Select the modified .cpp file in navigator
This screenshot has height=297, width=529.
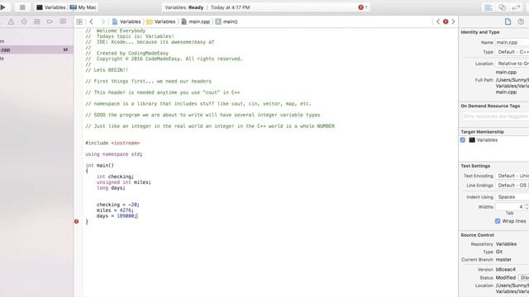(x=36, y=49)
